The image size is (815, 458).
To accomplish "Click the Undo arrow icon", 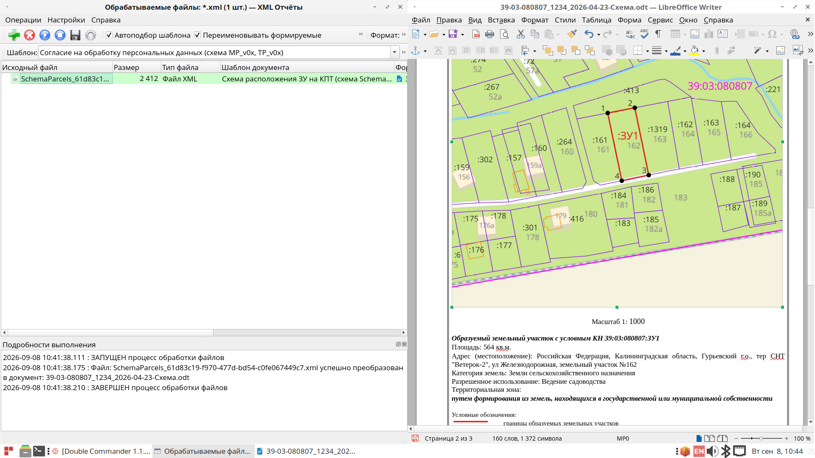I will [589, 34].
